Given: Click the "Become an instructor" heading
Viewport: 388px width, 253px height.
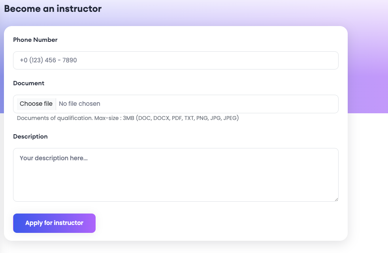Looking at the screenshot, I should click(53, 9).
